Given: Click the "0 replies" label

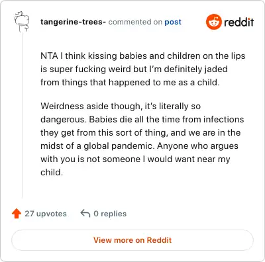Looking at the screenshot, I should [x=110, y=214].
